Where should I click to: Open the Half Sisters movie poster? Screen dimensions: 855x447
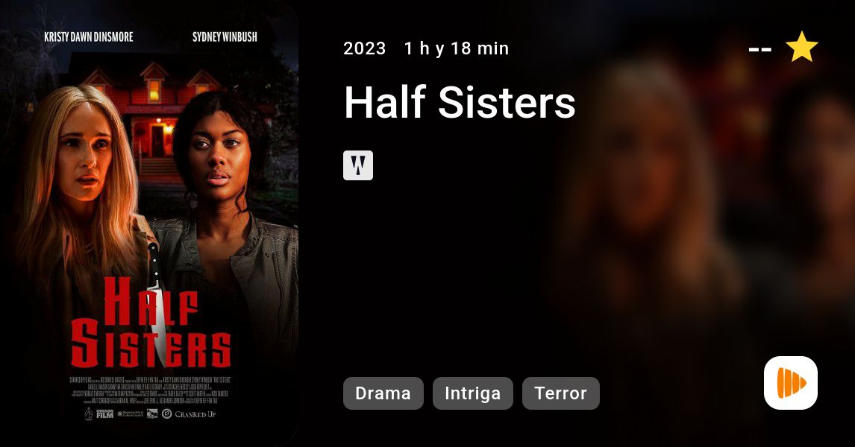[149, 223]
